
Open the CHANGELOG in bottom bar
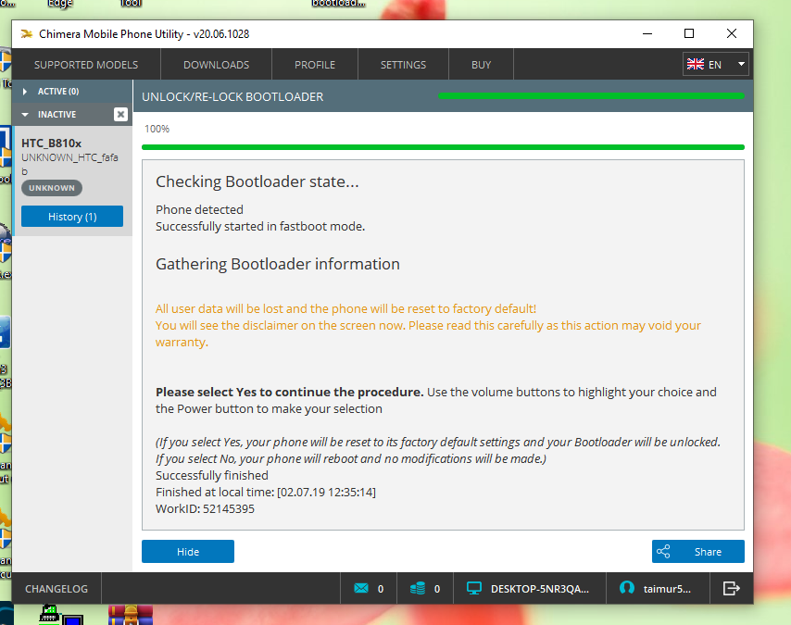tap(56, 589)
